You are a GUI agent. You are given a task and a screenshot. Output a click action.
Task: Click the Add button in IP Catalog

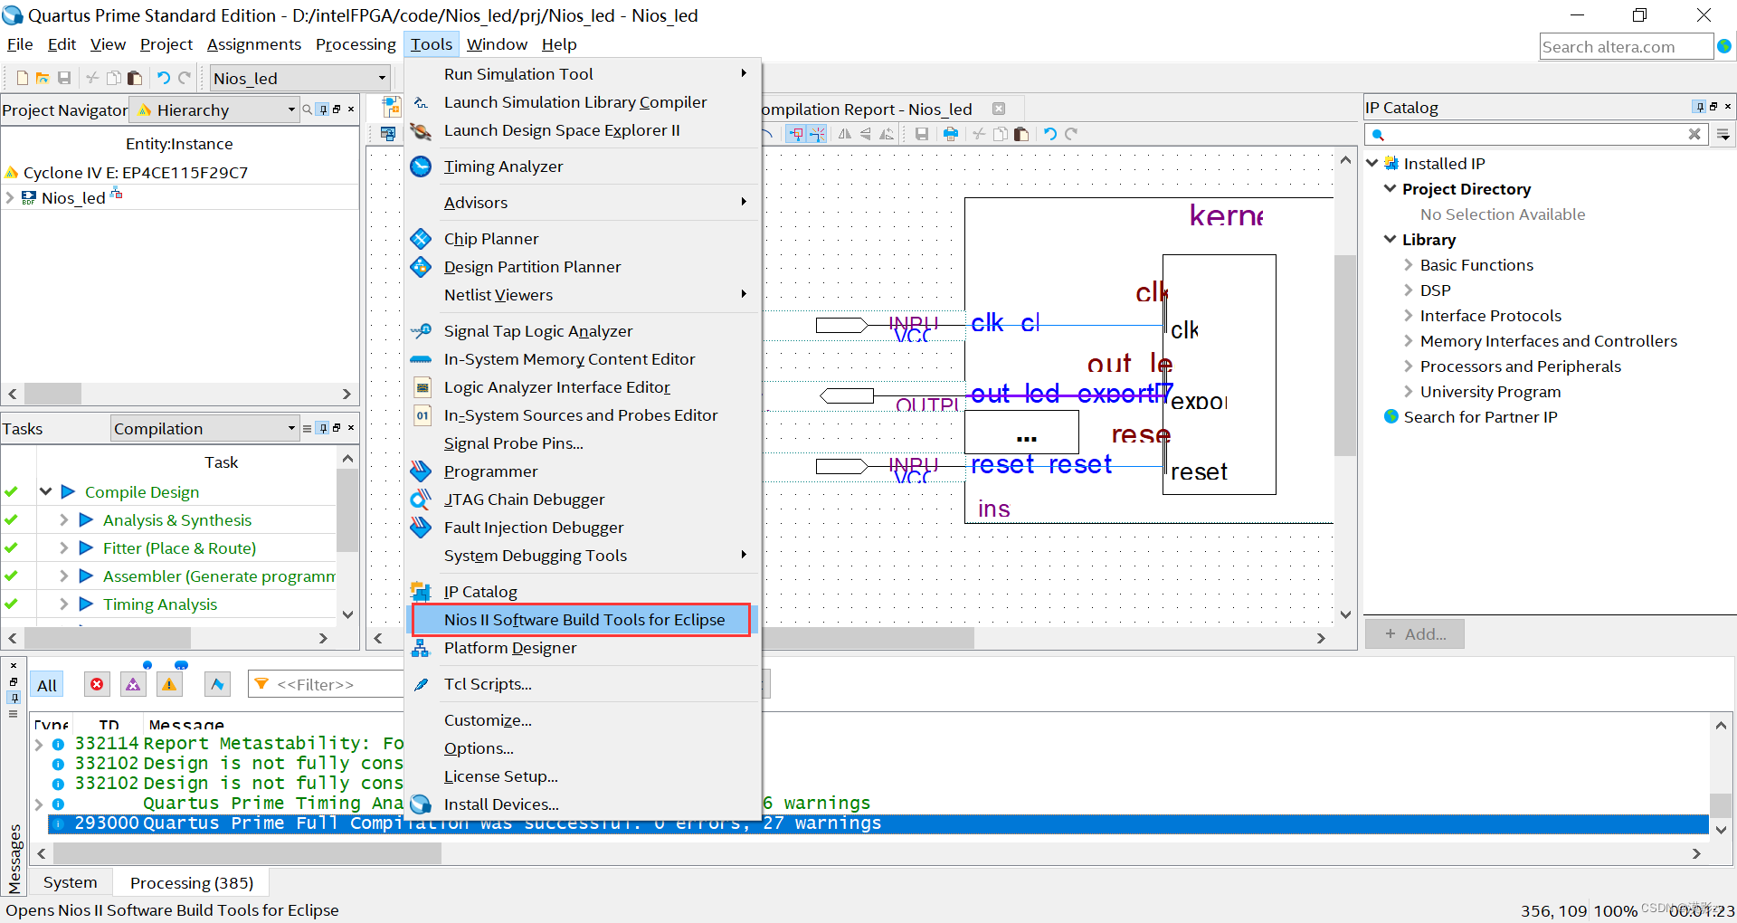(x=1414, y=634)
